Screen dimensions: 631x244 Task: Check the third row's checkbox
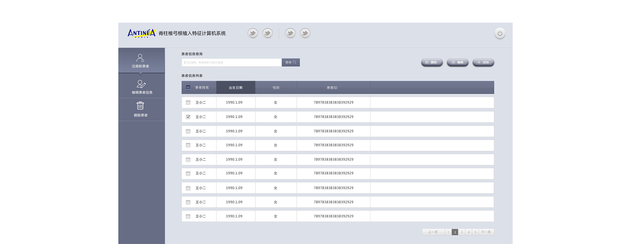tap(188, 131)
